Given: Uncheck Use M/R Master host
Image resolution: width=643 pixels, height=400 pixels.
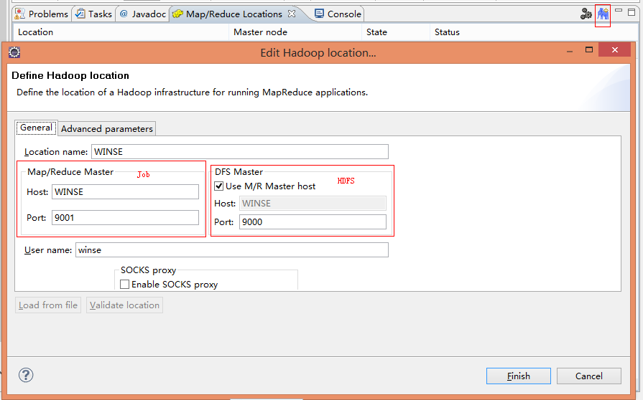Looking at the screenshot, I should click(x=219, y=186).
